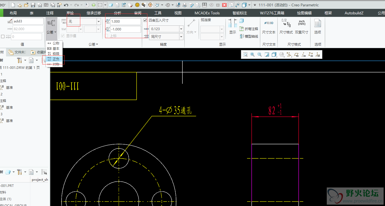Select 对称 symmetric tolerance option
Screen dimensions: 385x206
tap(54, 64)
